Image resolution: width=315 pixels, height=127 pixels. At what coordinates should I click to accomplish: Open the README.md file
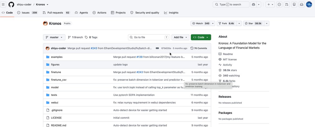coord(59,125)
